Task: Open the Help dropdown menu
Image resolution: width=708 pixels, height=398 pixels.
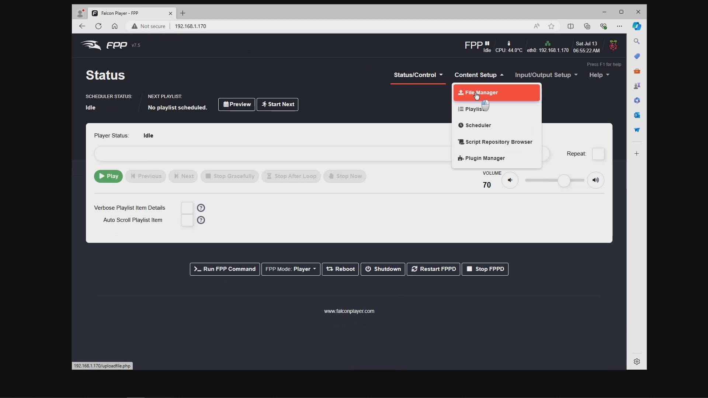Action: click(x=599, y=75)
